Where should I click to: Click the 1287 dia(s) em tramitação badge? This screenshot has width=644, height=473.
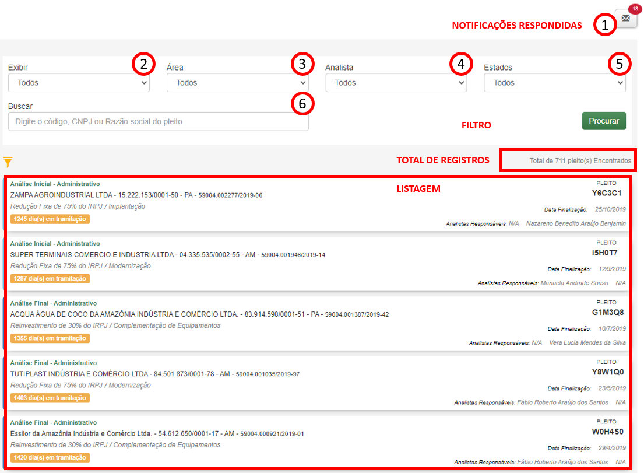pos(50,279)
